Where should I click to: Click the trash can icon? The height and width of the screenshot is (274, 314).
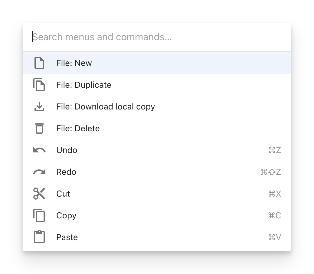point(39,128)
